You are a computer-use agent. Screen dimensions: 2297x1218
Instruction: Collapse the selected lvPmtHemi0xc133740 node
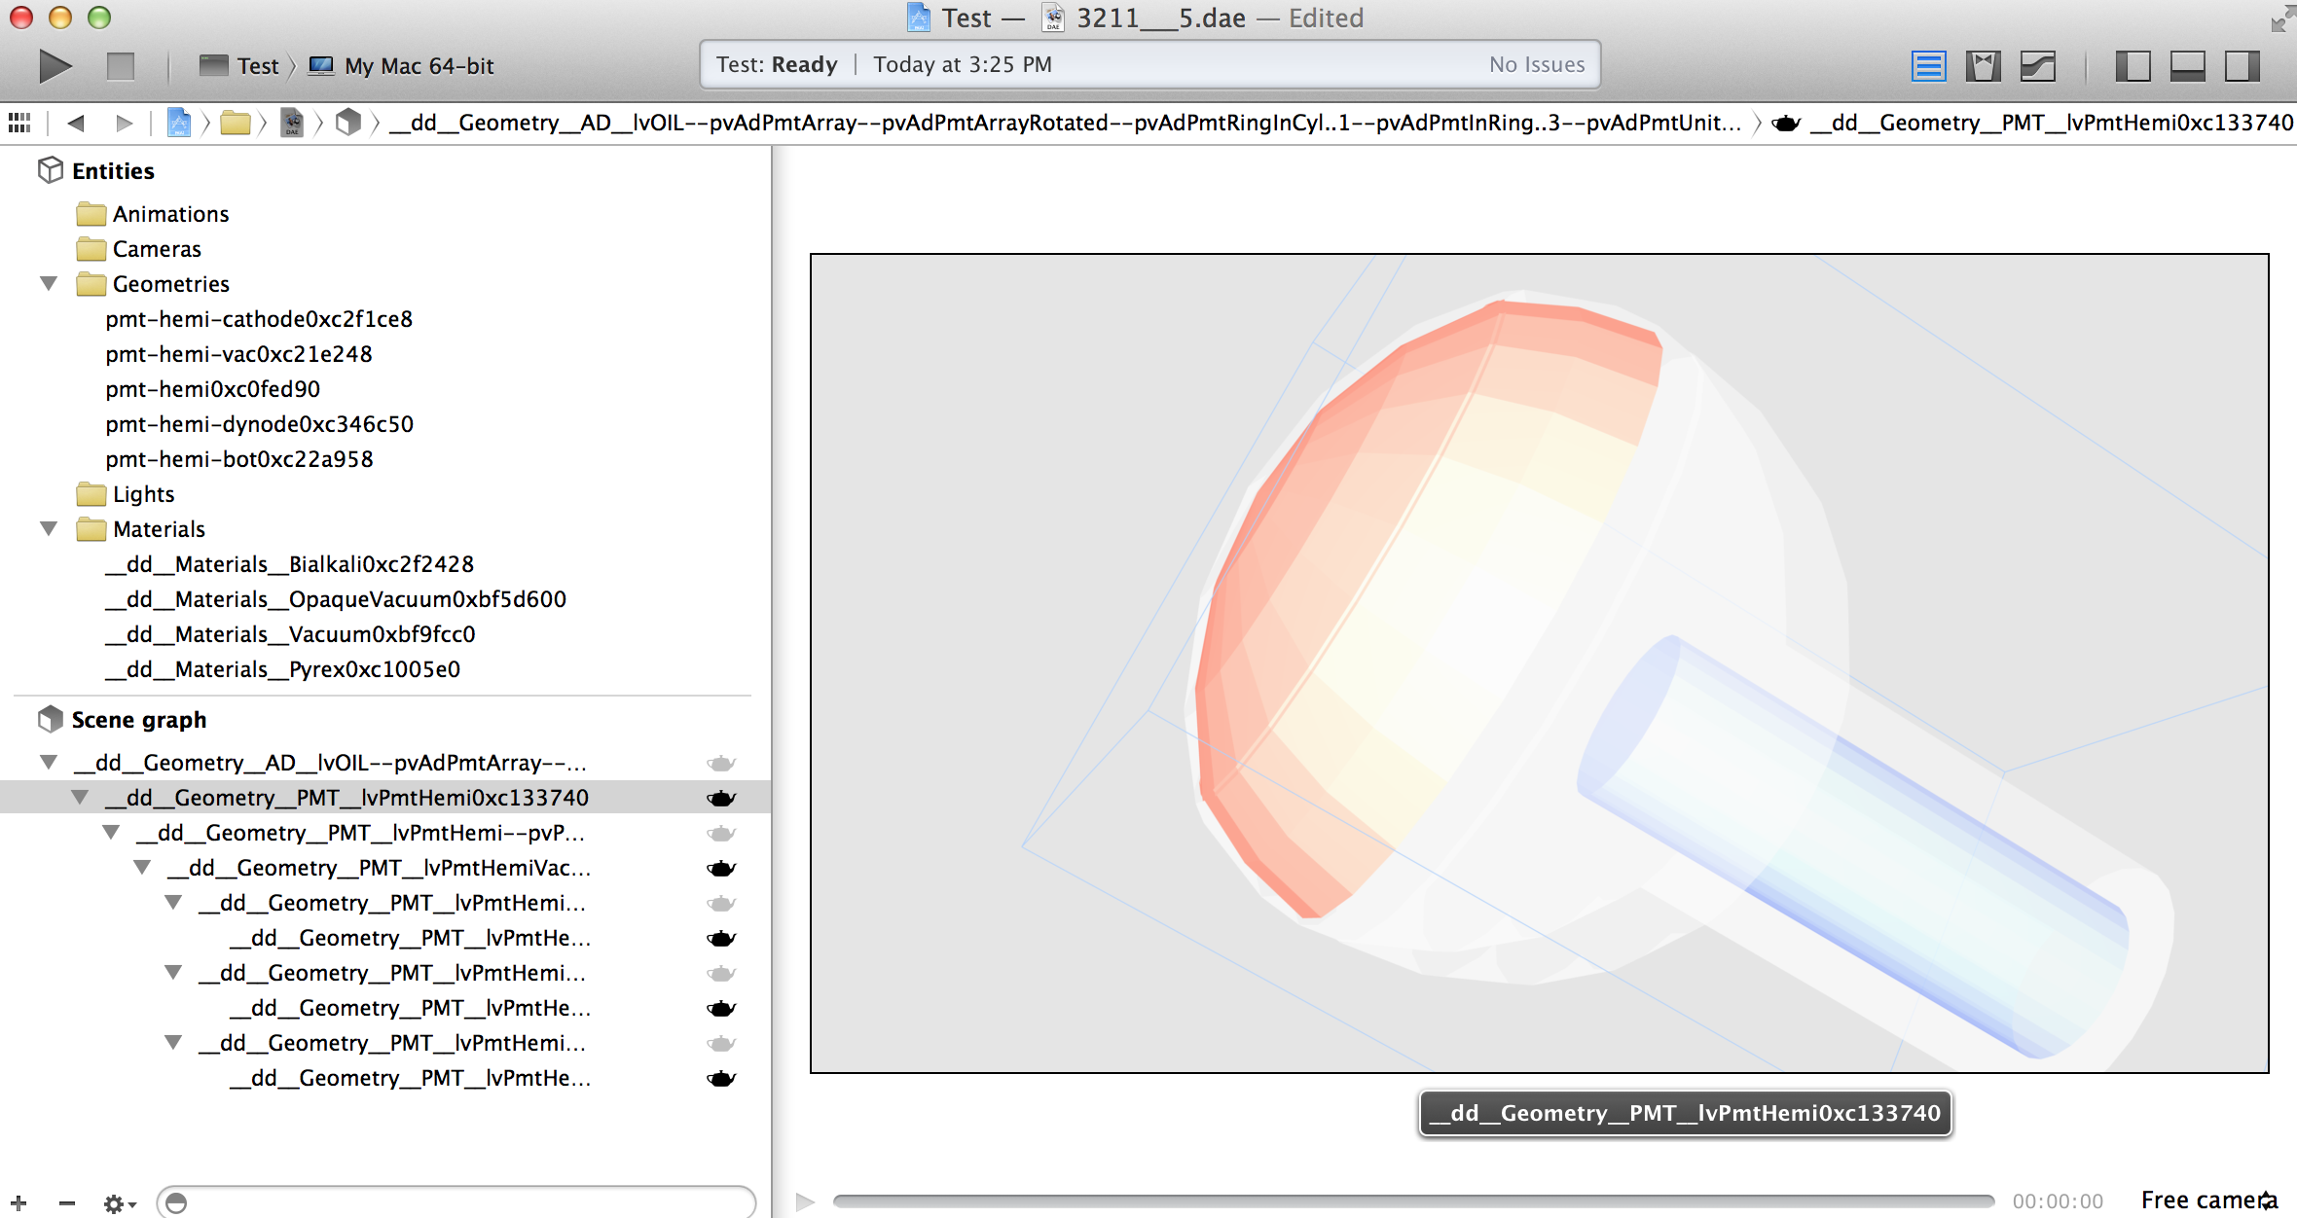[80, 798]
